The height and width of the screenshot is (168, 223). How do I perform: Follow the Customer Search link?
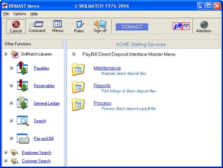(36, 161)
